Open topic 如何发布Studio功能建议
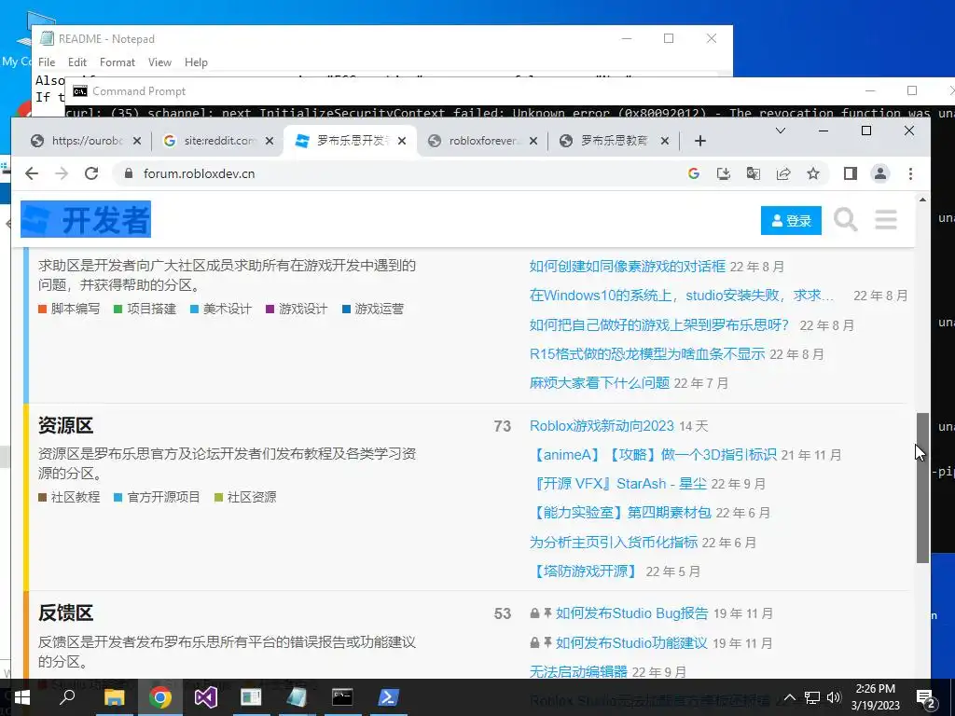This screenshot has height=716, width=955. [631, 643]
